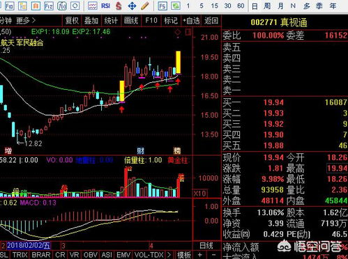Select the VOL-TDX indicator tab

point(149,255)
